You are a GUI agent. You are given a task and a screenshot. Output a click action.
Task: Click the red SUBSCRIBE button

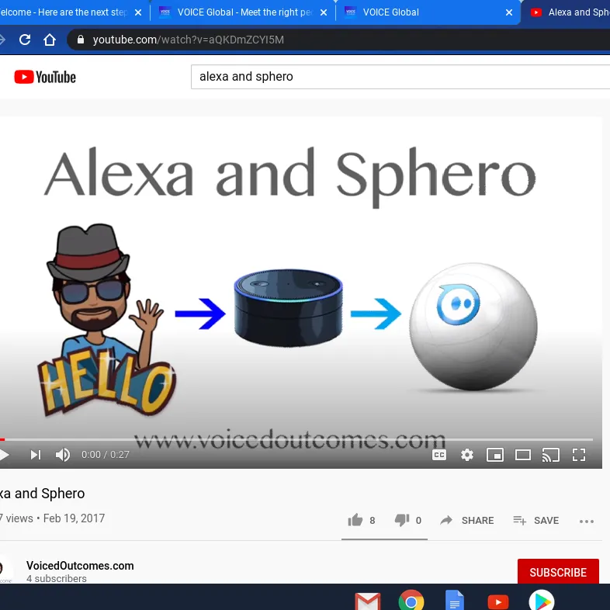point(558,572)
